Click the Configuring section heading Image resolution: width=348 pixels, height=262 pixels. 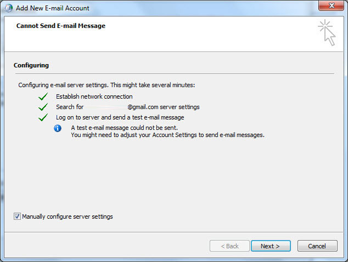point(31,65)
